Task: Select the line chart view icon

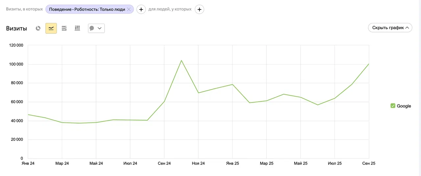Action: coord(51,28)
